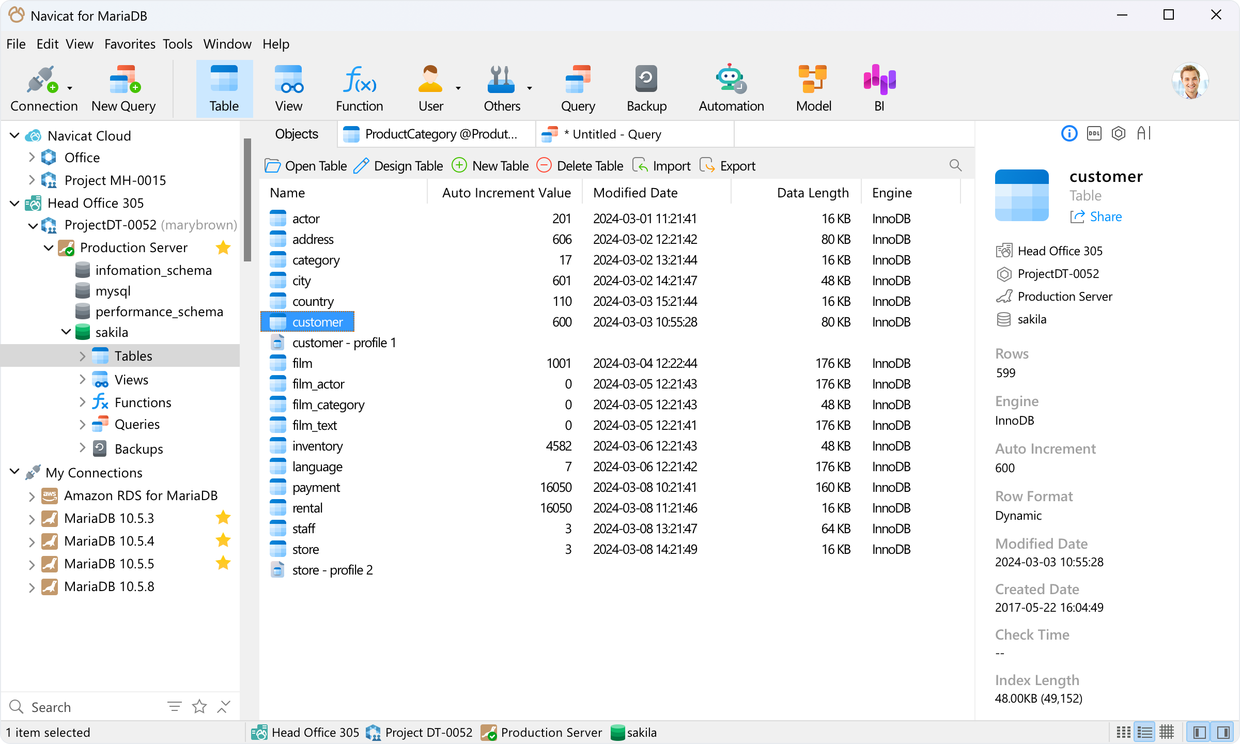Expand the Office project node
1240x744 pixels.
tap(32, 157)
